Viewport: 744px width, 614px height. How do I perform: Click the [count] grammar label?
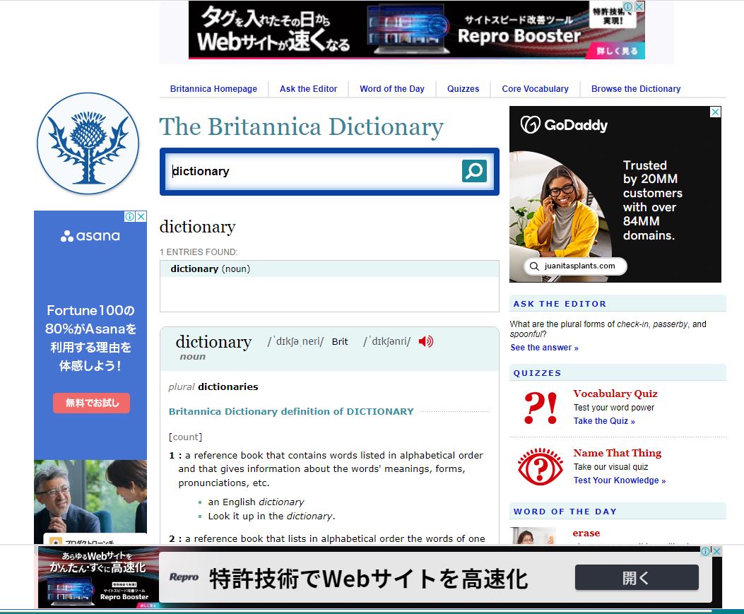[x=185, y=437]
